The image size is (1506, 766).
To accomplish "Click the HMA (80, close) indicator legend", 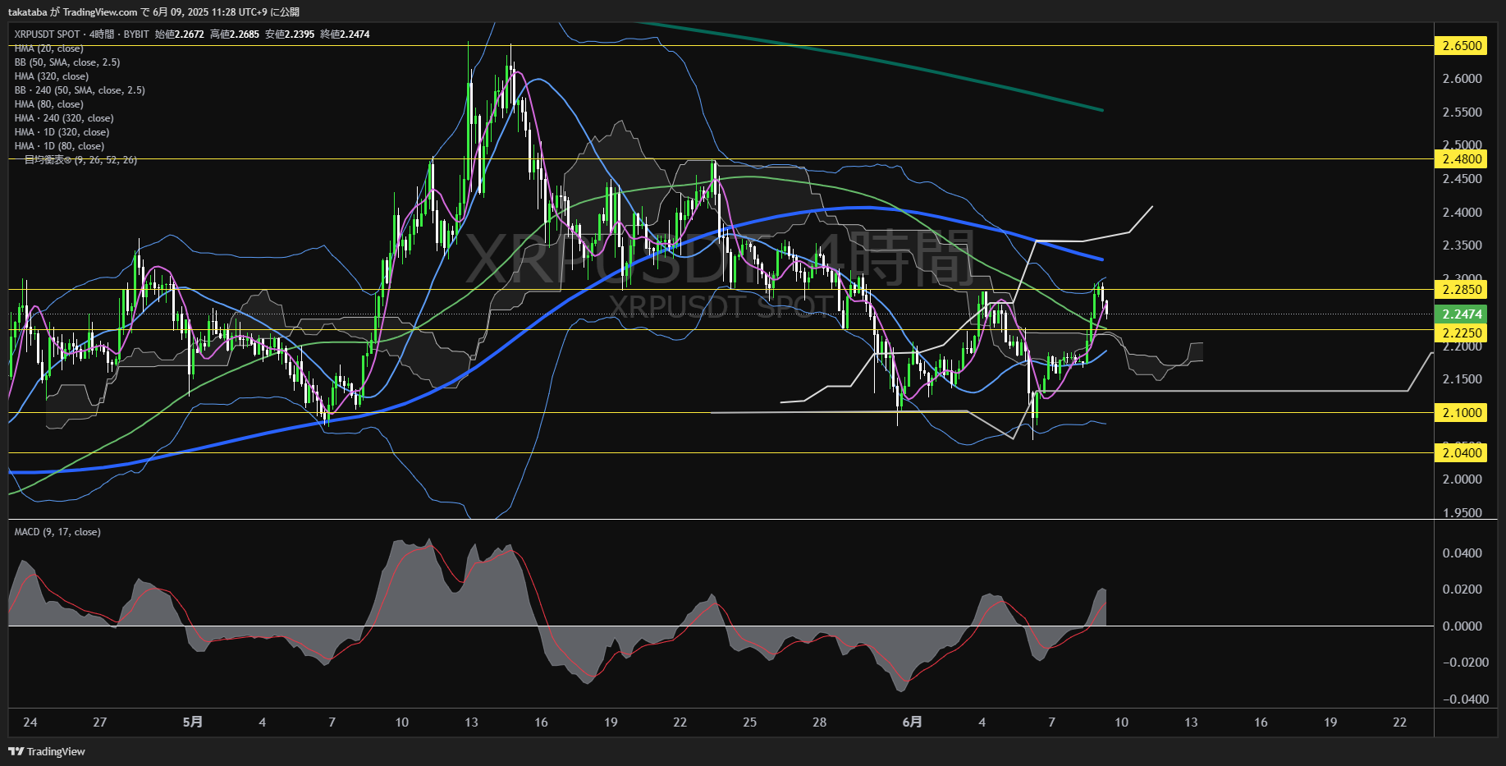I will pyautogui.click(x=48, y=104).
